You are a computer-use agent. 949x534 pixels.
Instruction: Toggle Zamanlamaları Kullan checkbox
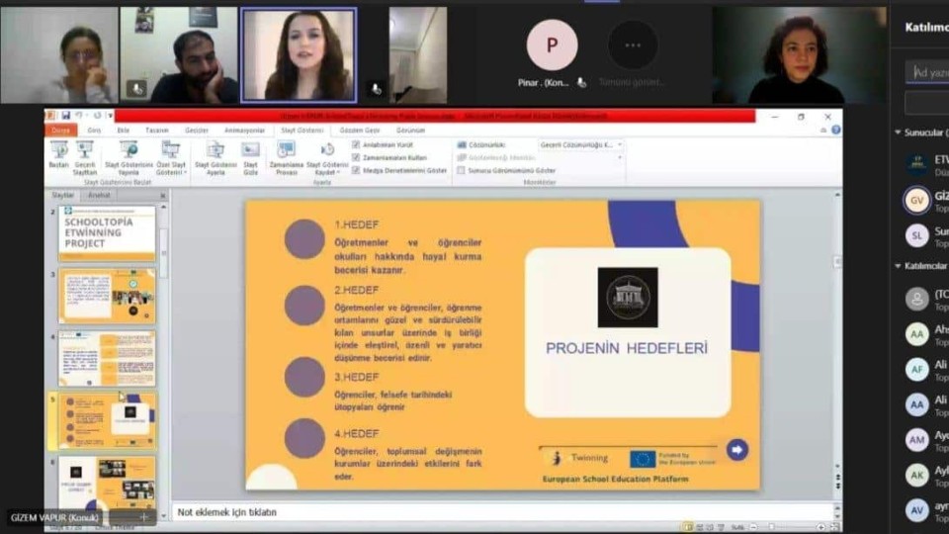(356, 157)
